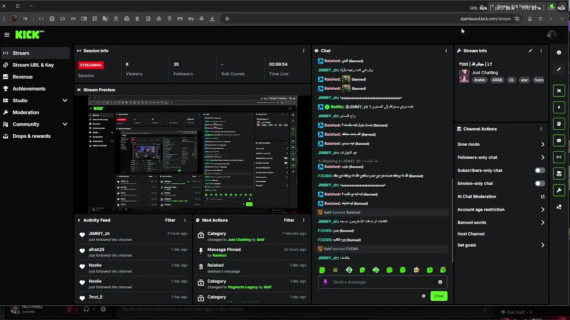Open Mod Actions three-dot menu
This screenshot has height=320, width=570.
point(304,220)
